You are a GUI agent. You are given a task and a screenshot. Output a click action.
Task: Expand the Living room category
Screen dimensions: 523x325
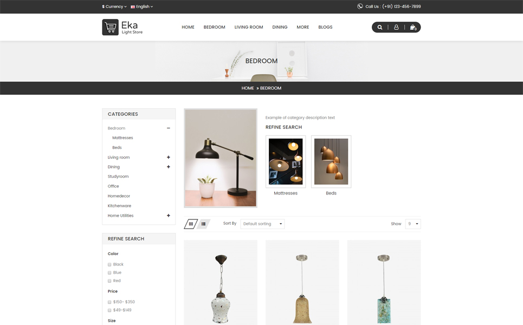(x=169, y=157)
